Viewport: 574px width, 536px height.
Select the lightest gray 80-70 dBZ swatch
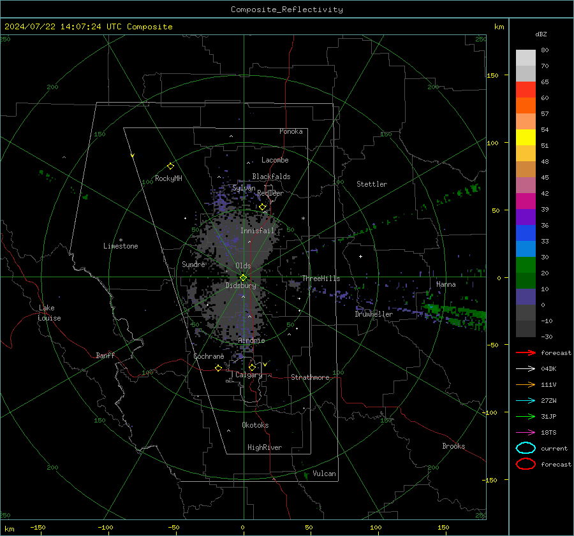click(x=526, y=58)
